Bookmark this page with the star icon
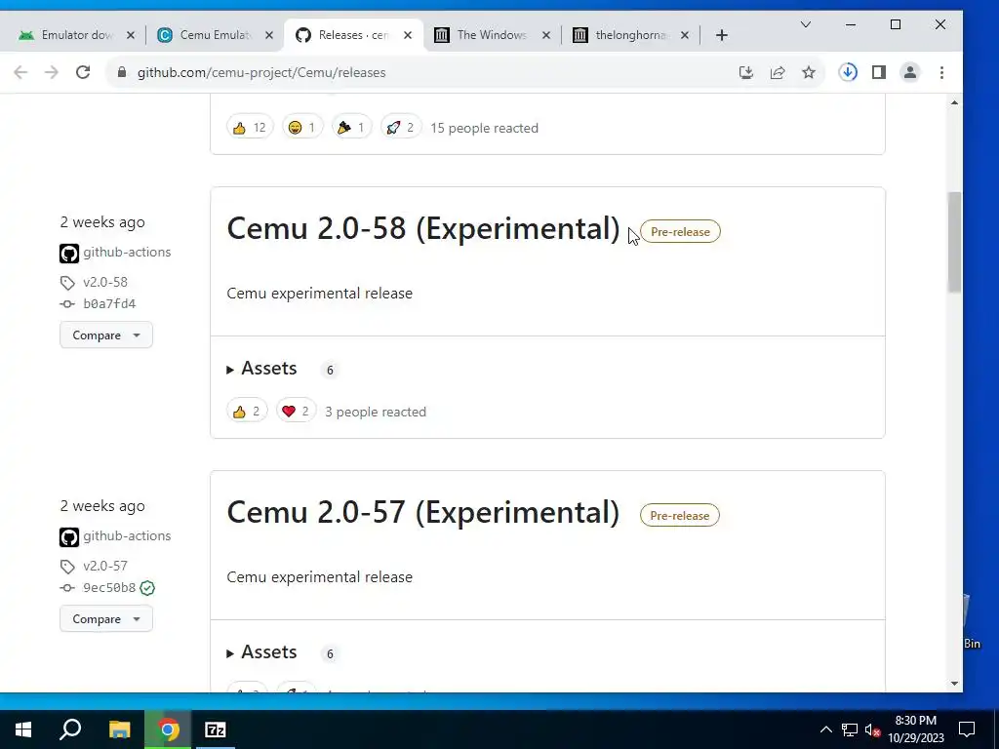The height and width of the screenshot is (749, 999). 809,72
